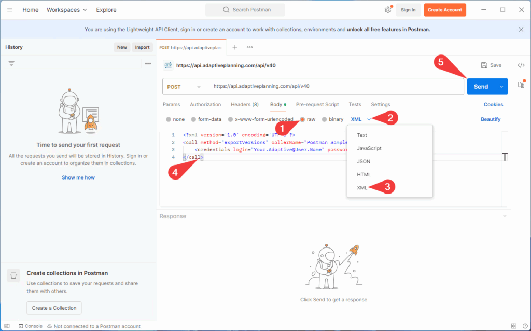This screenshot has height=331, width=531.
Task: Focus the Search Postman box
Action: click(x=245, y=10)
